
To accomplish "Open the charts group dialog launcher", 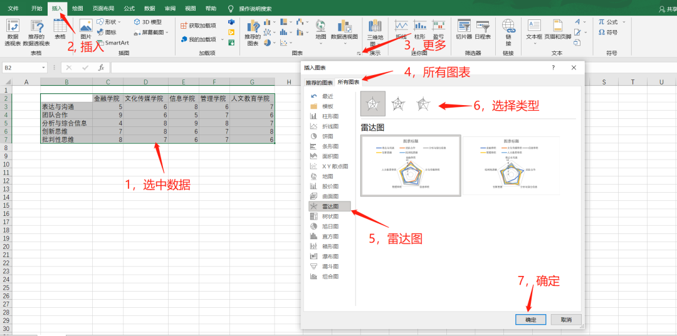I will coord(359,53).
